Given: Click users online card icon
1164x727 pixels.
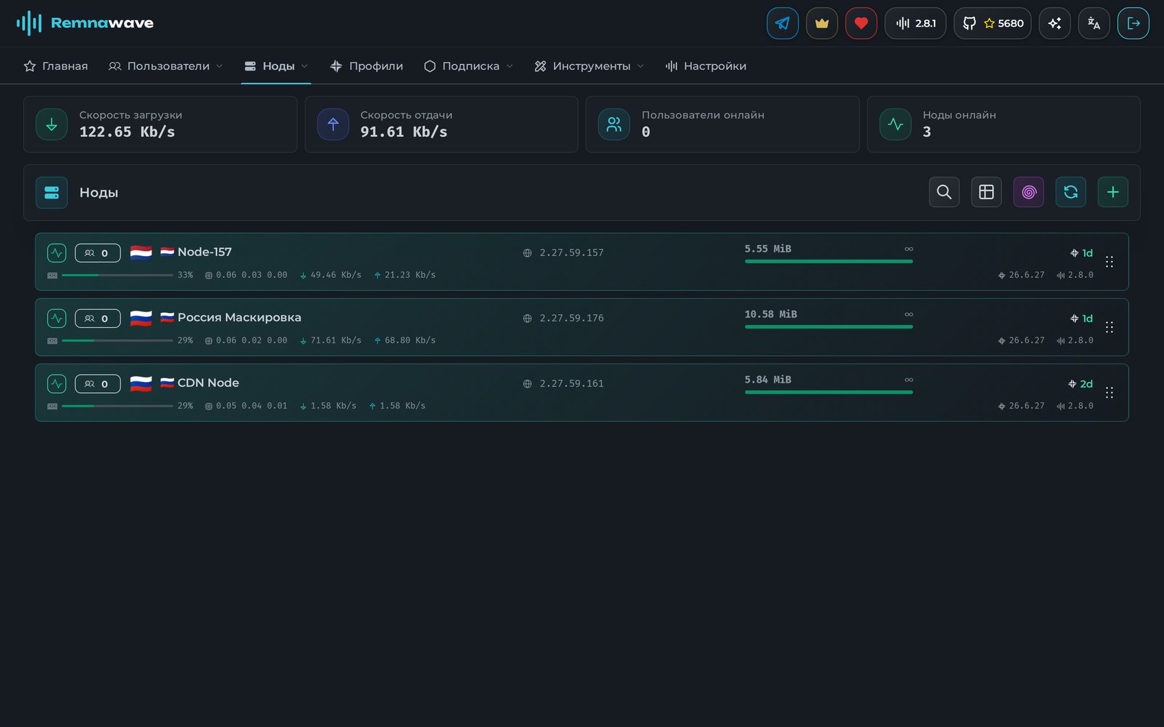Looking at the screenshot, I should 614,125.
